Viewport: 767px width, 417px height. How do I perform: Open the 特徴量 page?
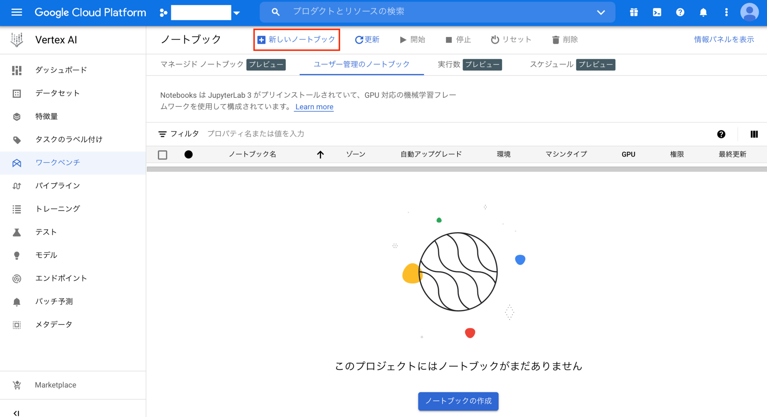pos(46,116)
